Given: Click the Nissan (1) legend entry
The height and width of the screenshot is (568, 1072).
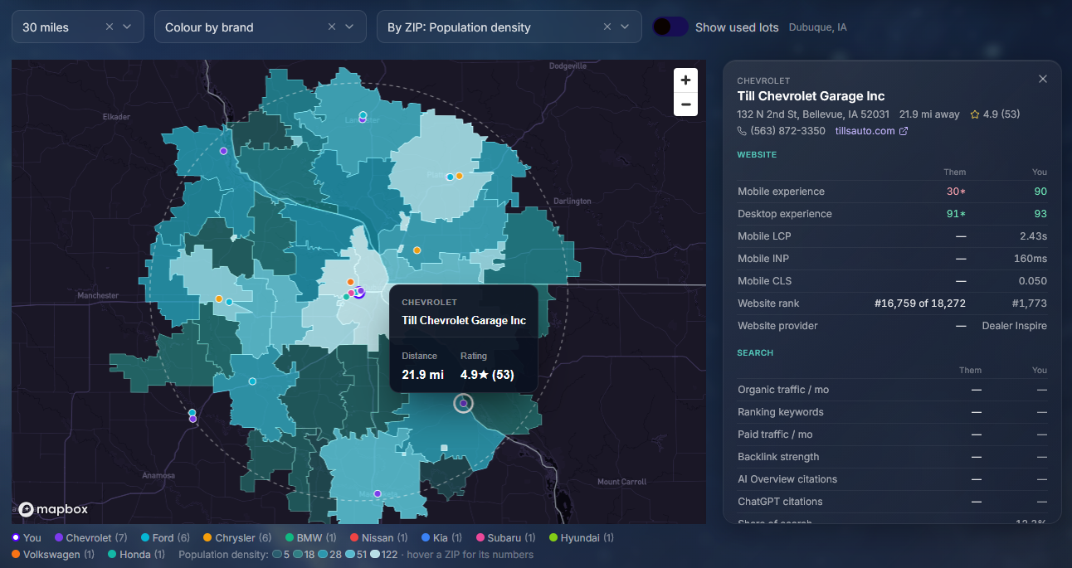Looking at the screenshot, I should pos(379,538).
